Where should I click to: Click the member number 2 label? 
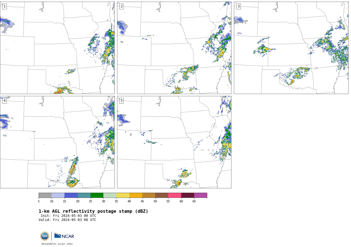[x=121, y=6]
